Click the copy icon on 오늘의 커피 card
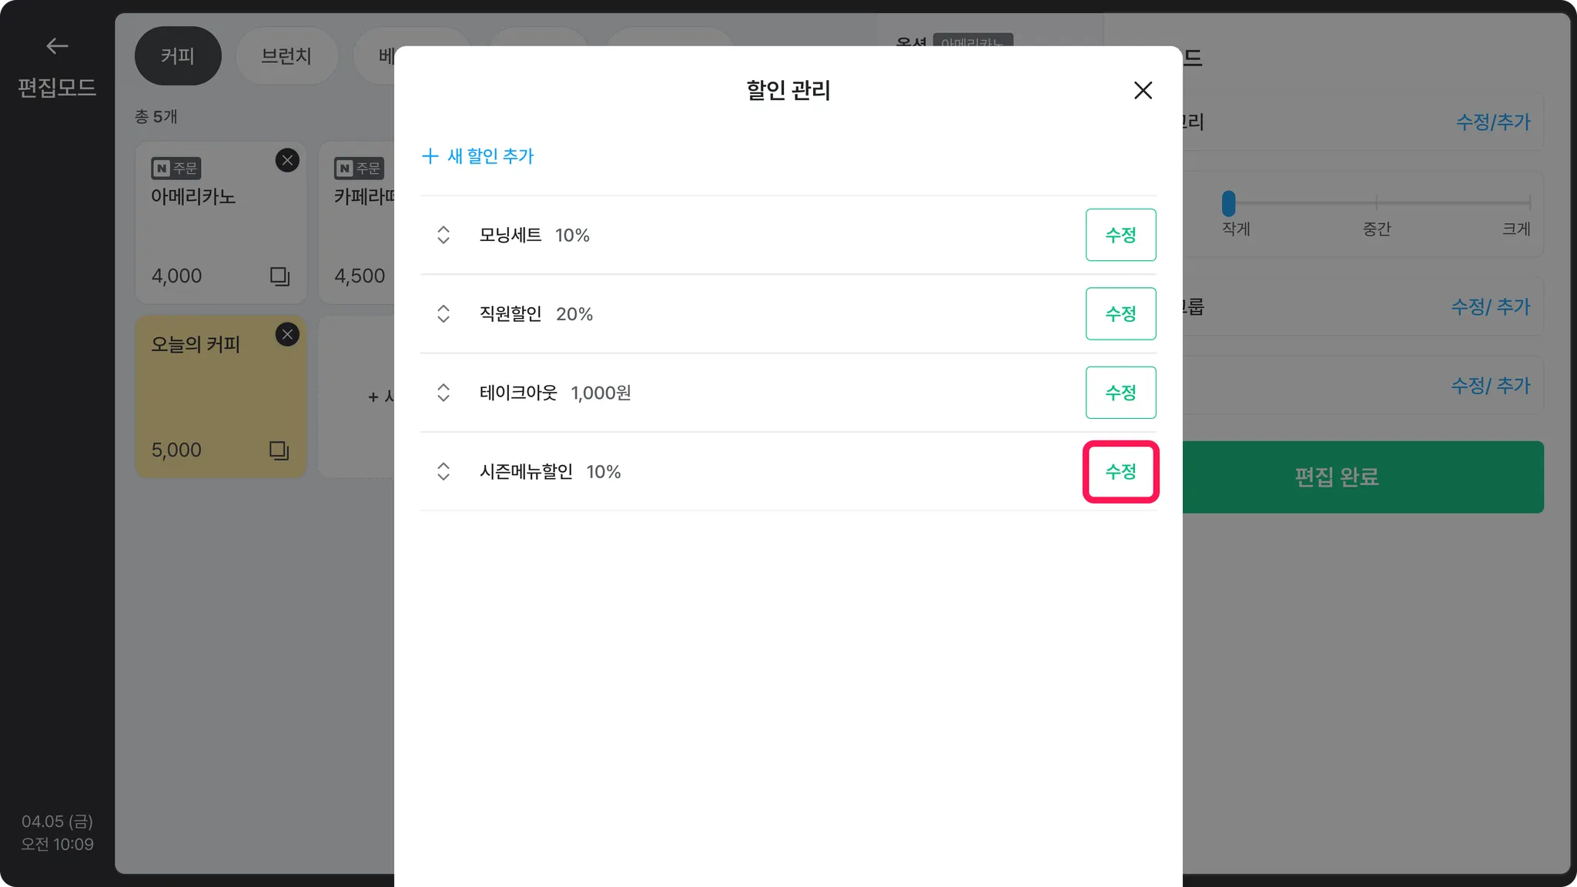This screenshot has height=887, width=1577. [280, 450]
